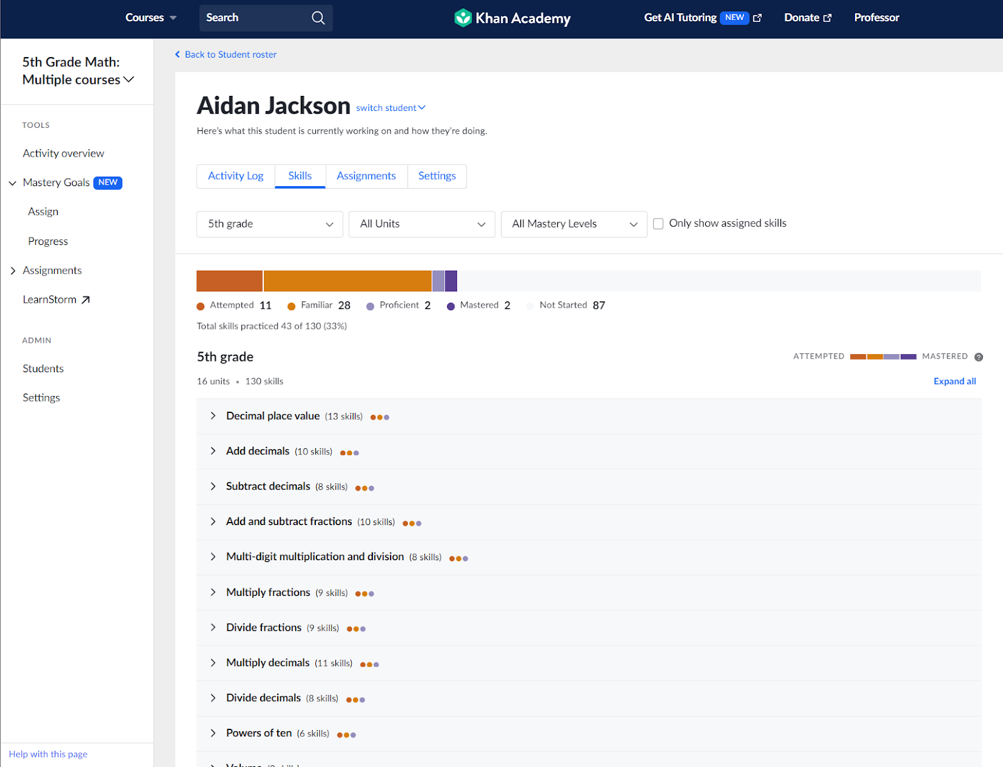Click the back arrow before Student roster

pos(177,54)
